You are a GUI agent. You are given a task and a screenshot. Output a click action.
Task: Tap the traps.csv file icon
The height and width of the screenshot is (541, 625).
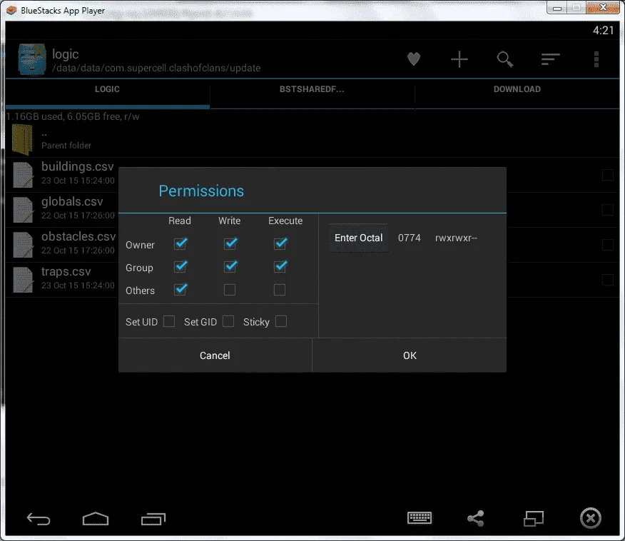(x=23, y=280)
